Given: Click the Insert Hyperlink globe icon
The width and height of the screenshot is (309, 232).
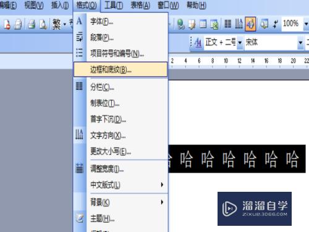Looking at the screenshot, I should click(180, 24).
